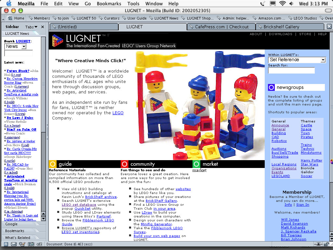Click the Sign In membership link

(x=303, y=204)
